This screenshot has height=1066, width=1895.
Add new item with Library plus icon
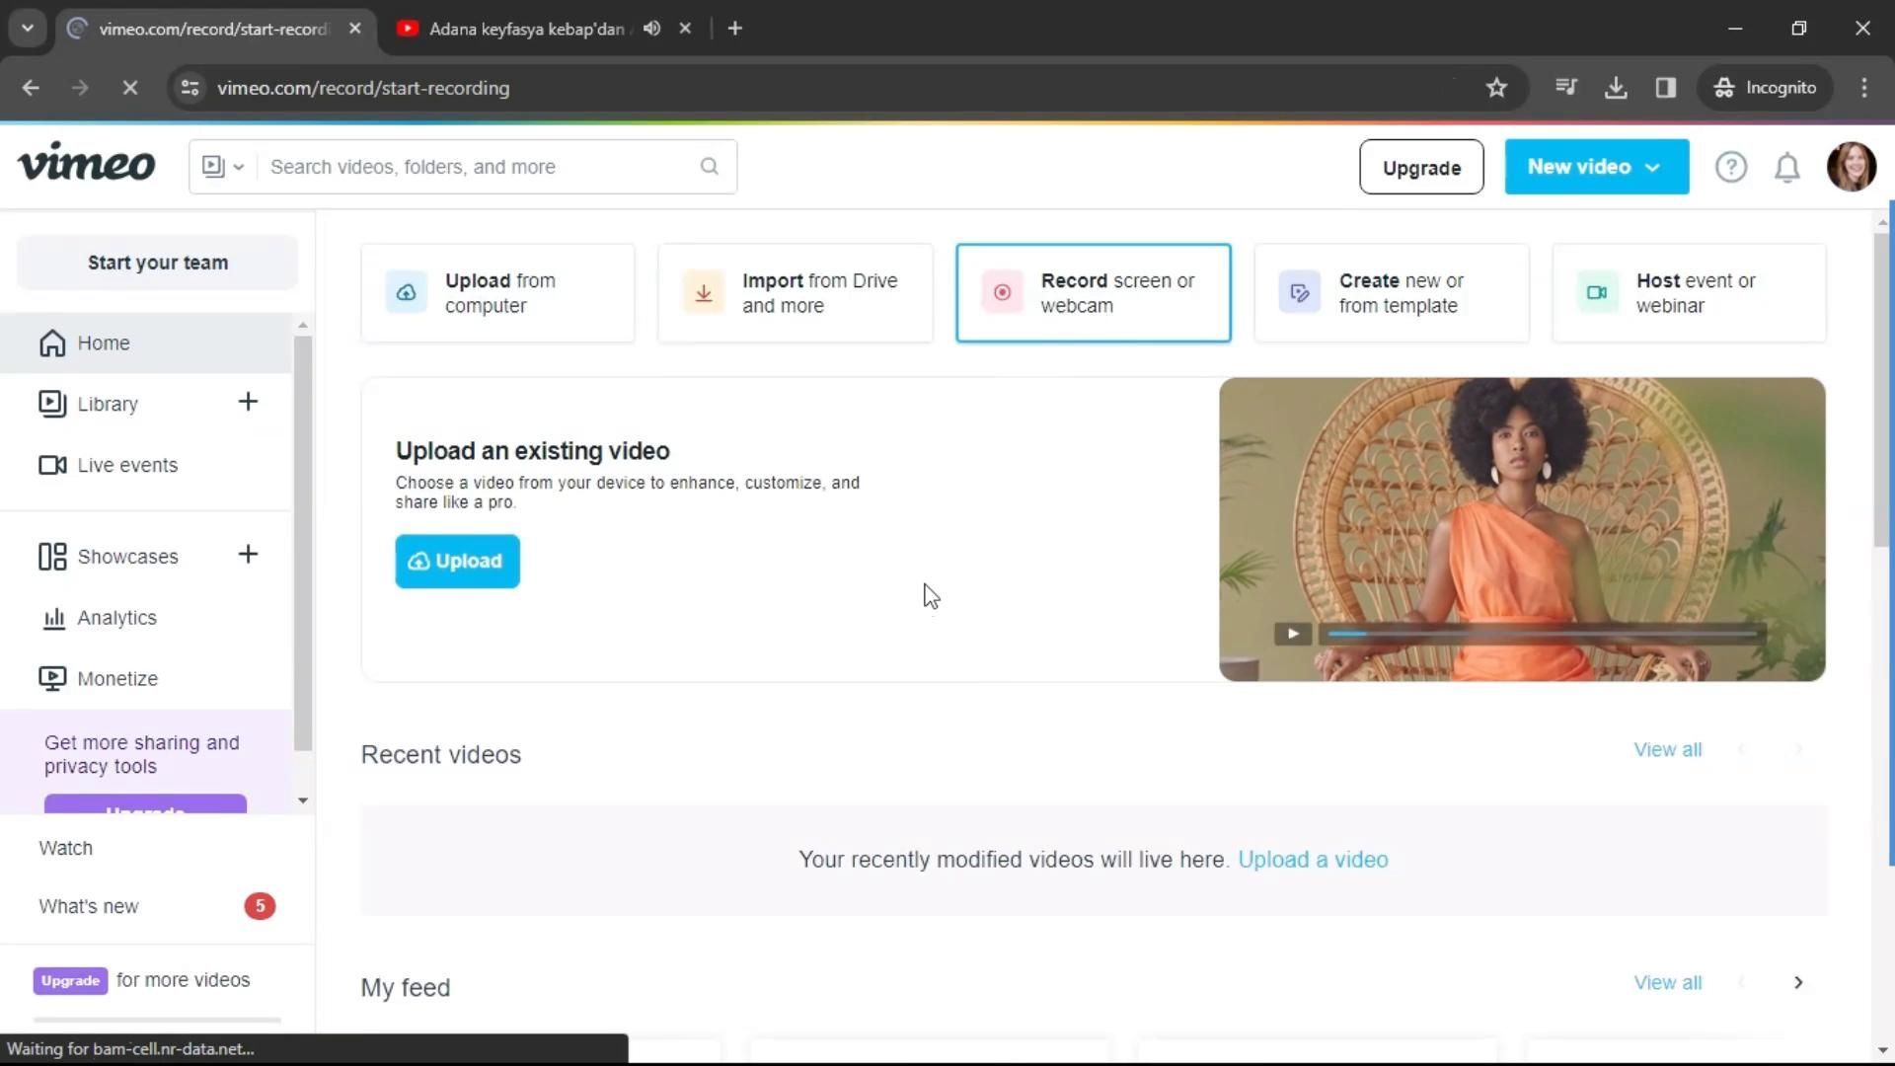[248, 402]
